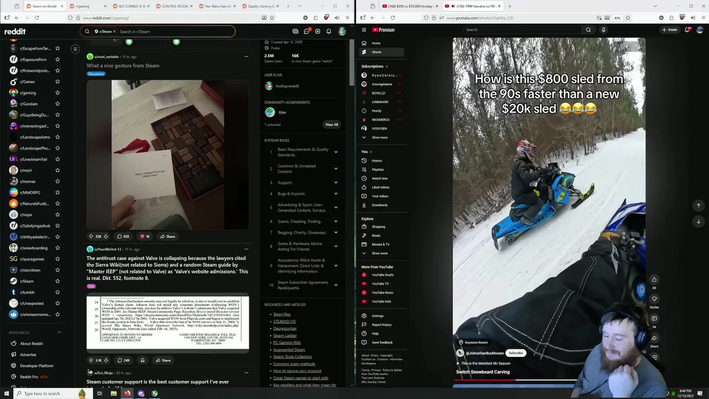709x399 pixels.
Task: Dislike the YouTube short
Action: (654, 299)
